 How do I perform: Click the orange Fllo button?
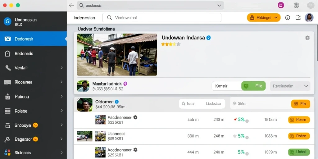[300, 104]
